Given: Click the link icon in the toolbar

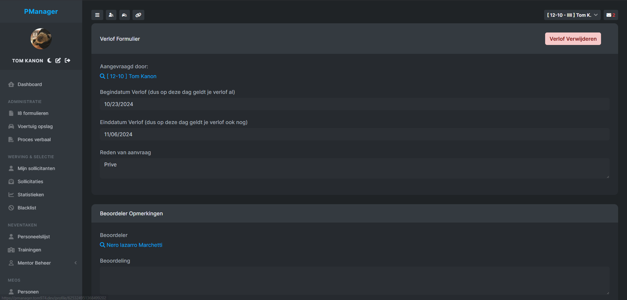Looking at the screenshot, I should (138, 15).
